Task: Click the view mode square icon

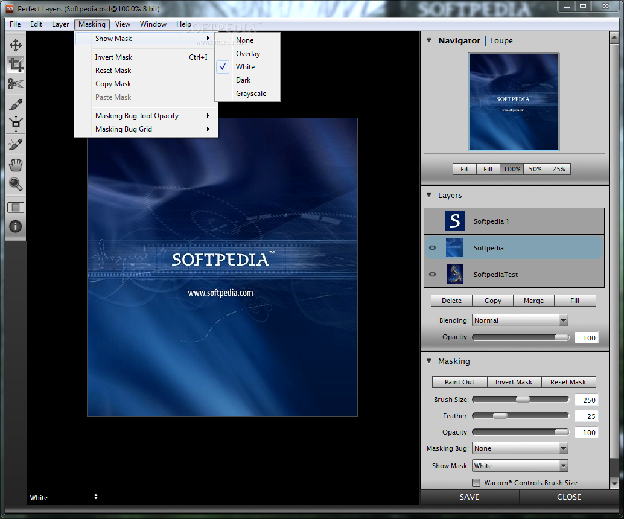Action: pos(16,208)
